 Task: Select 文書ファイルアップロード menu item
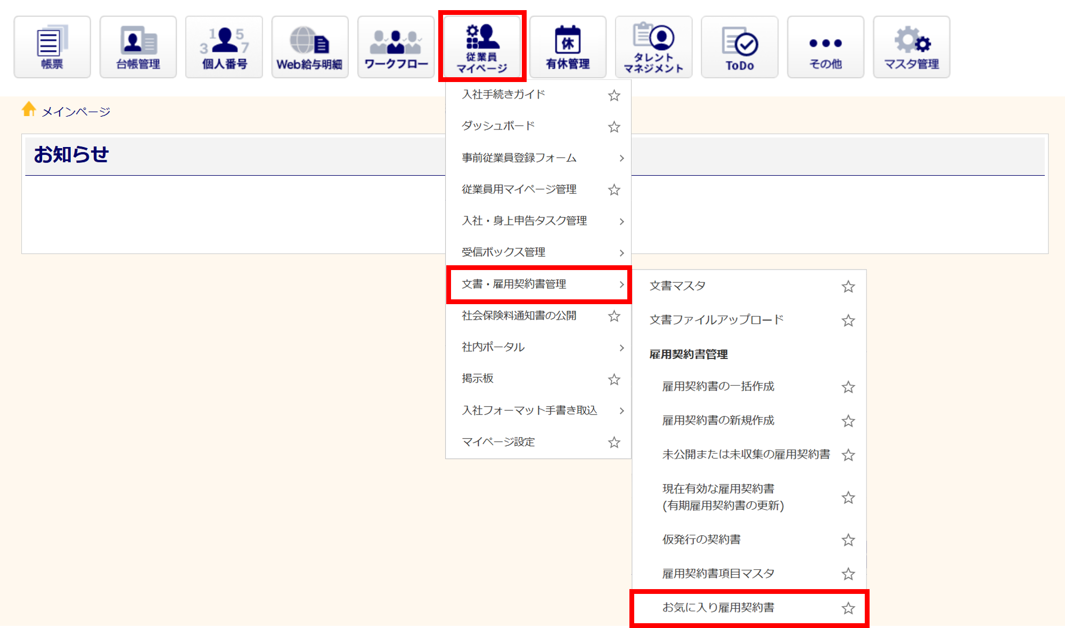[x=716, y=320]
